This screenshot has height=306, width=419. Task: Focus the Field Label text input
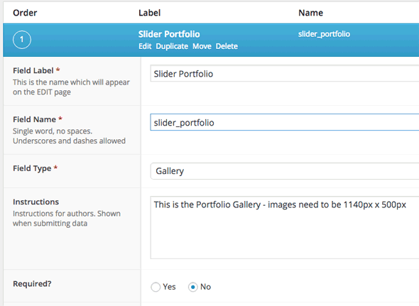pyautogui.click(x=285, y=73)
